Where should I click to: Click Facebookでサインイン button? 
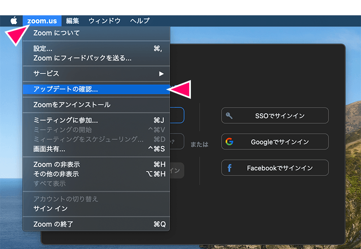[x=275, y=168]
